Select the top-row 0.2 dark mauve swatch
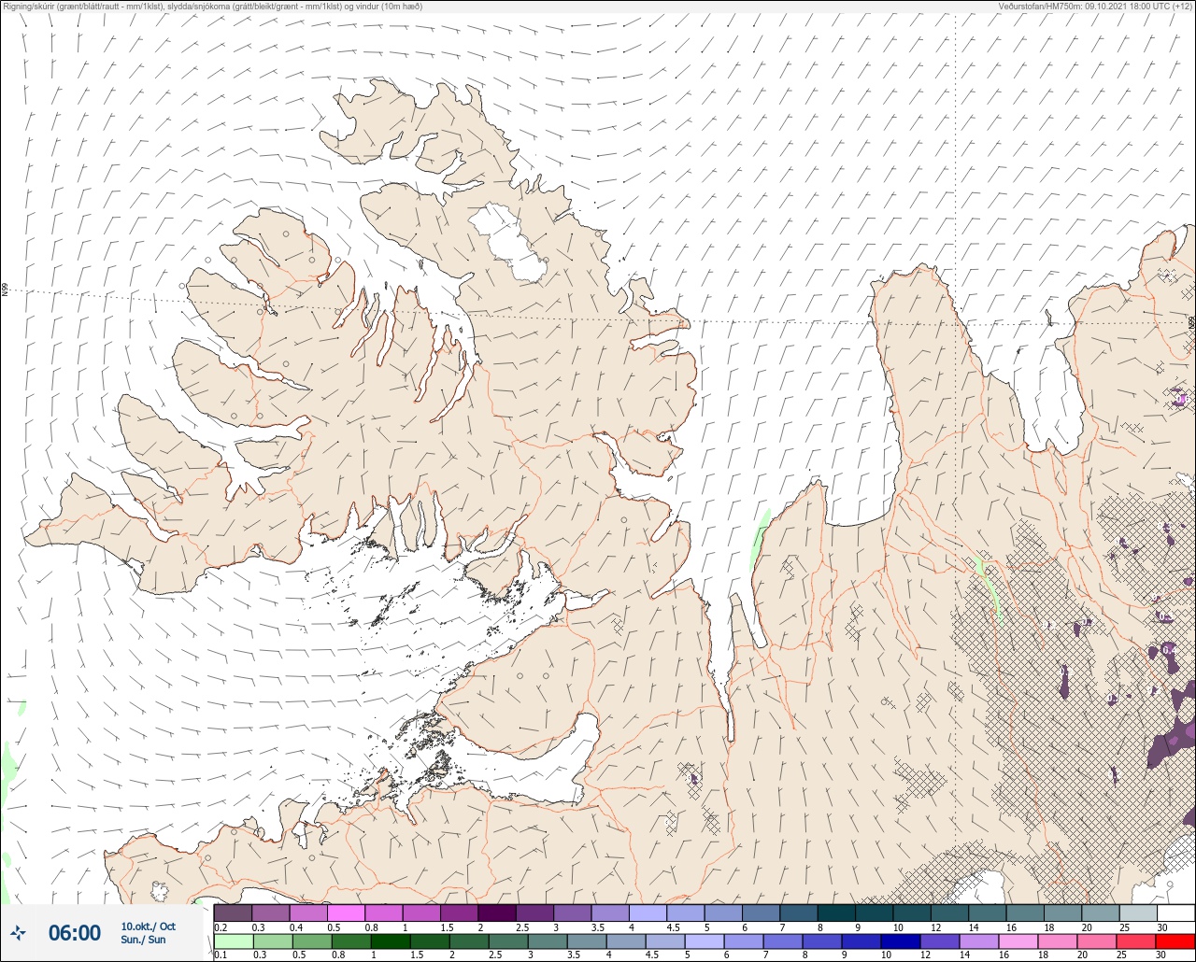 pyautogui.click(x=233, y=912)
